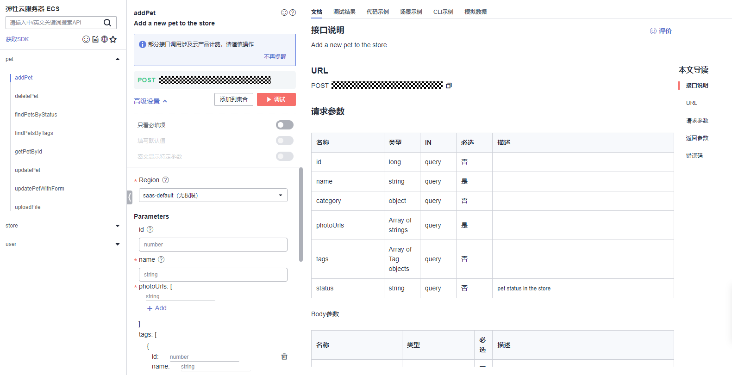Copy the POST URL with the copy icon
The image size is (732, 375).
coord(449,86)
